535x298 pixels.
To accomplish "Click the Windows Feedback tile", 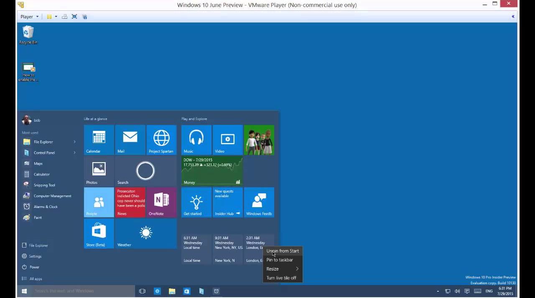I will 259,202.
